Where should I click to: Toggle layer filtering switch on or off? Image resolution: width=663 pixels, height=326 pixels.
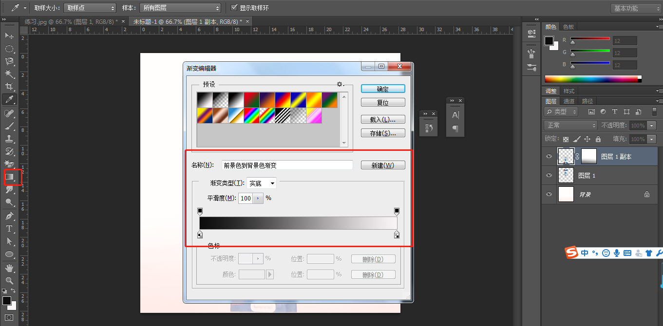[653, 112]
